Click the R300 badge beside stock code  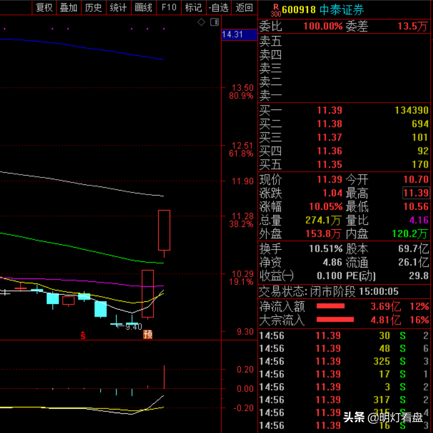tap(276, 10)
